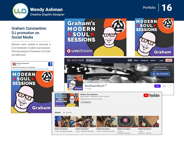Click the Modern Soul Sessions stream title

[89, 94]
